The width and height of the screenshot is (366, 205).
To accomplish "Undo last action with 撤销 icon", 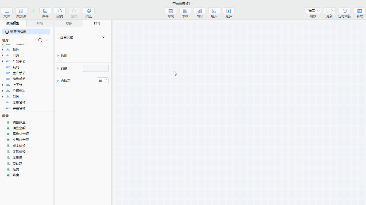I will point(60,11).
